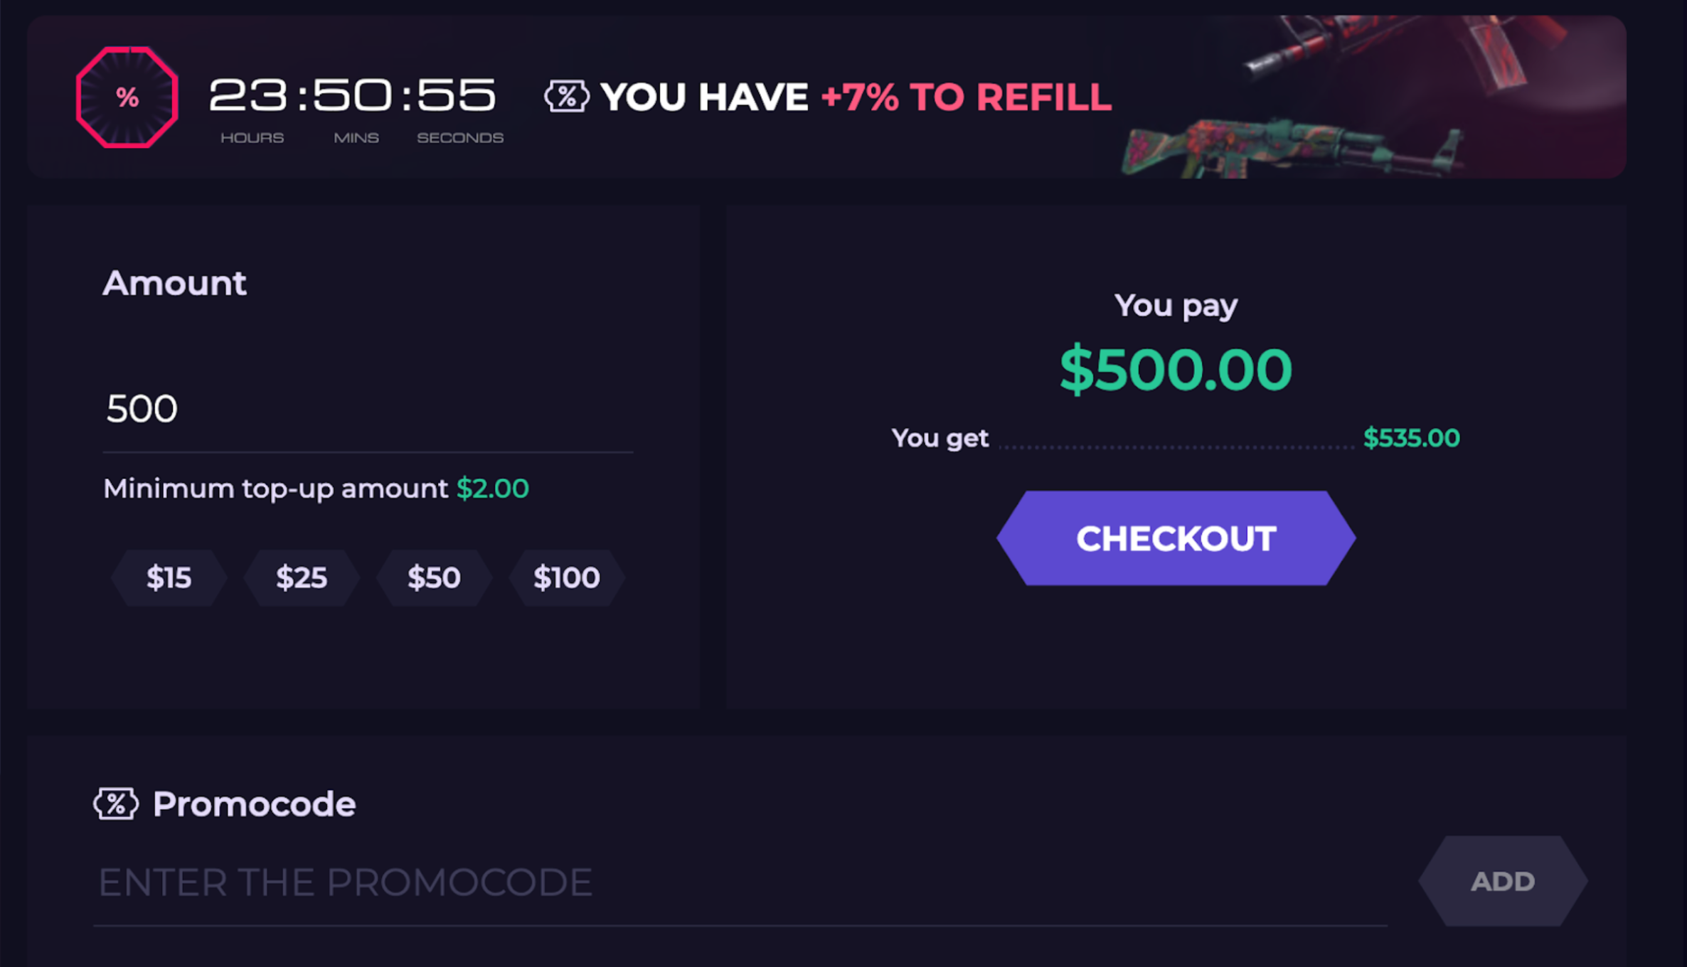Click the Amount section heading
This screenshot has height=967, width=1687.
coord(175,283)
